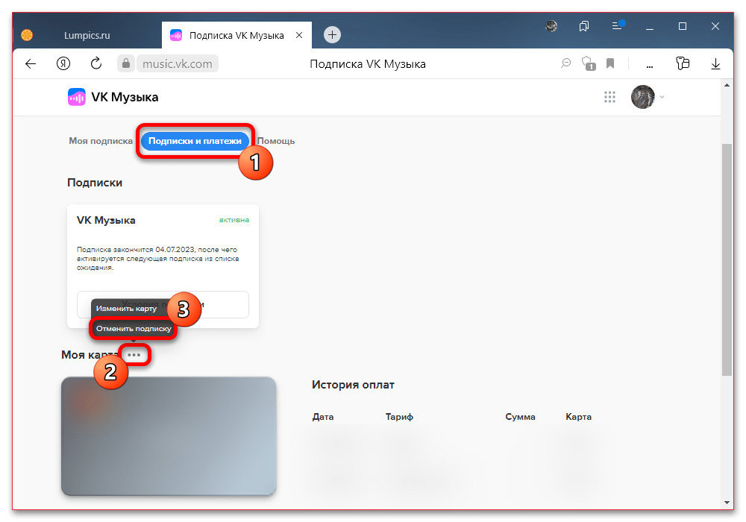Click the music.vk.com address field
Image resolution: width=746 pixels, height=522 pixels.
coord(178,64)
